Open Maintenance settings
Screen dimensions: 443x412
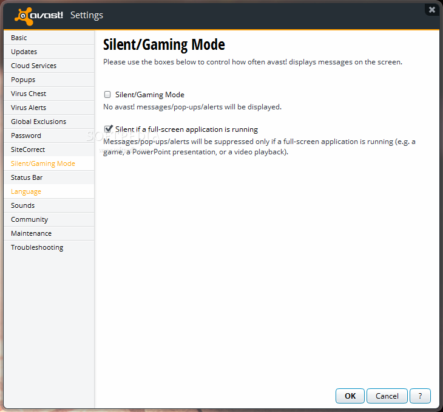pos(49,233)
